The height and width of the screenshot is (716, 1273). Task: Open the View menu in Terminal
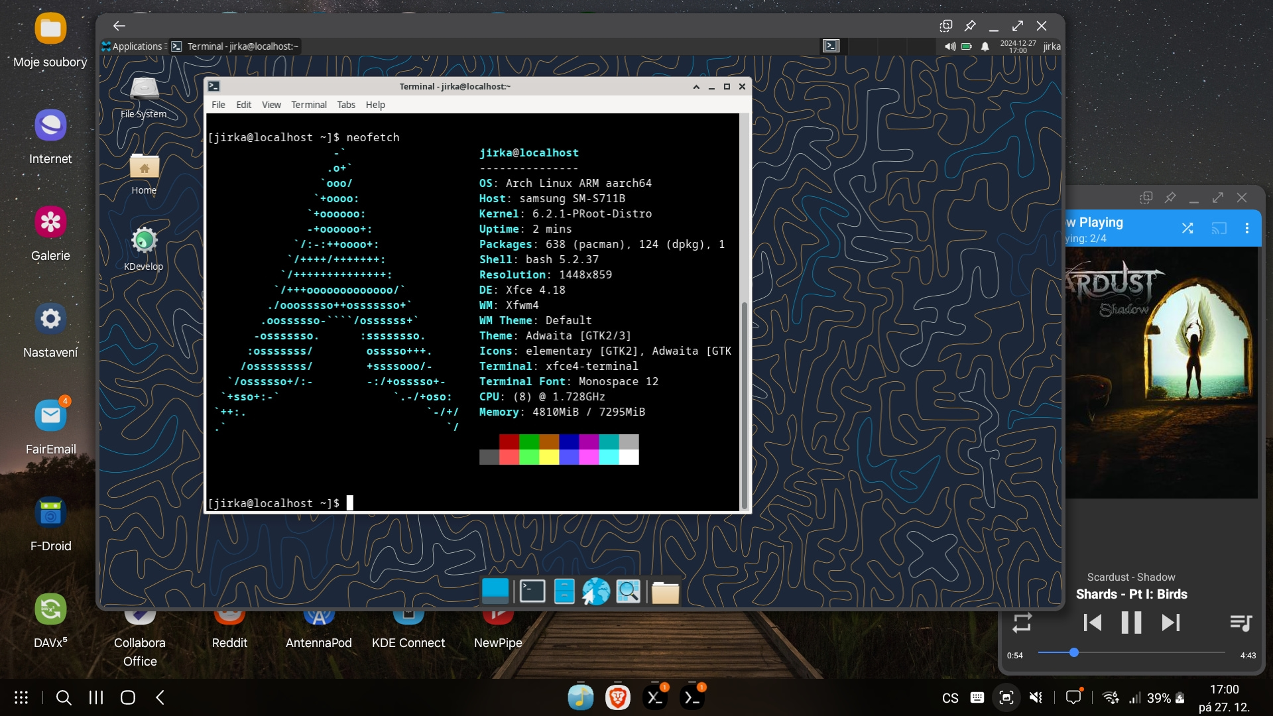271,105
